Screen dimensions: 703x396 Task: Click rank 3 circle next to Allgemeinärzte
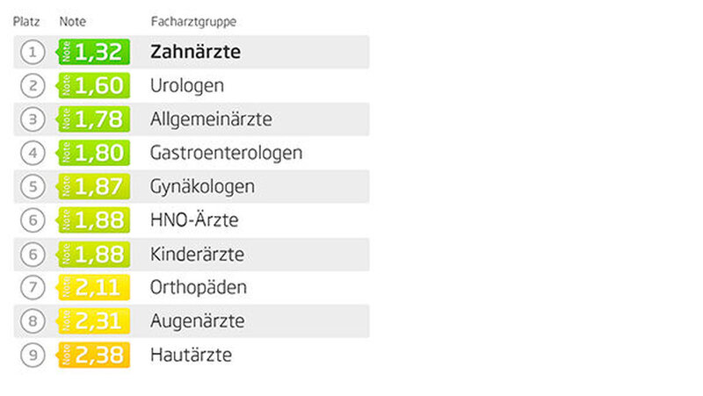33,119
